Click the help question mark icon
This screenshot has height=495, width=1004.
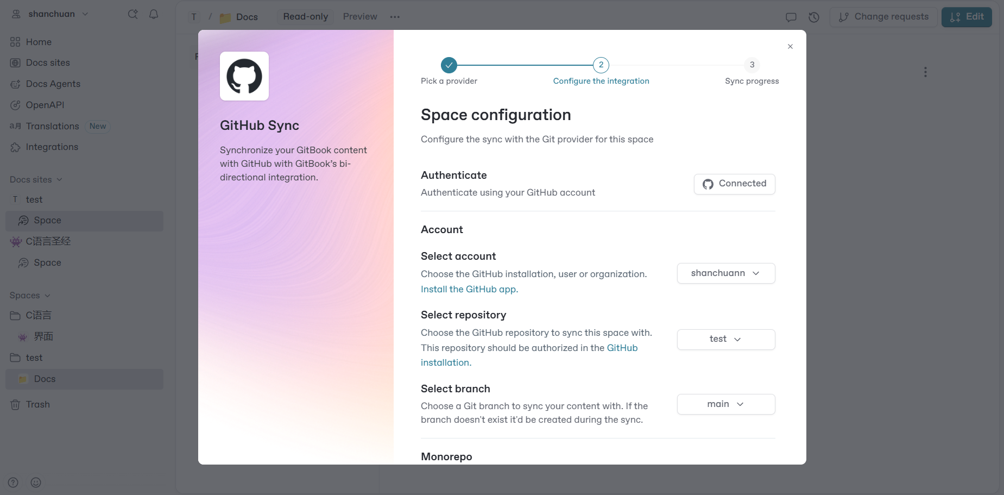[14, 483]
